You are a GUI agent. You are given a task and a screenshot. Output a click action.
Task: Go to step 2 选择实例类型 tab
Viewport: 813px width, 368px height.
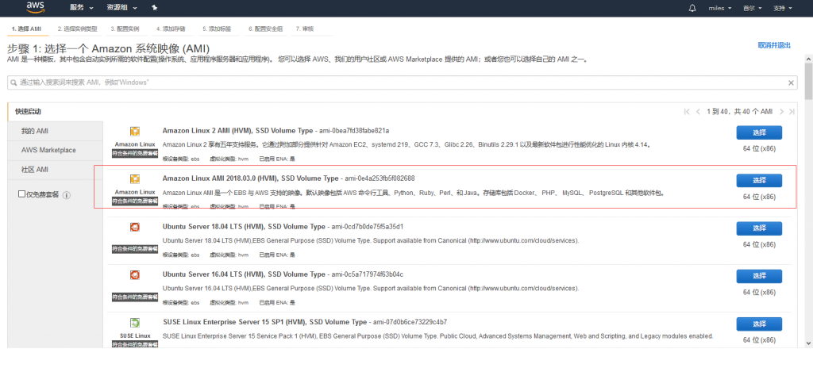click(77, 29)
